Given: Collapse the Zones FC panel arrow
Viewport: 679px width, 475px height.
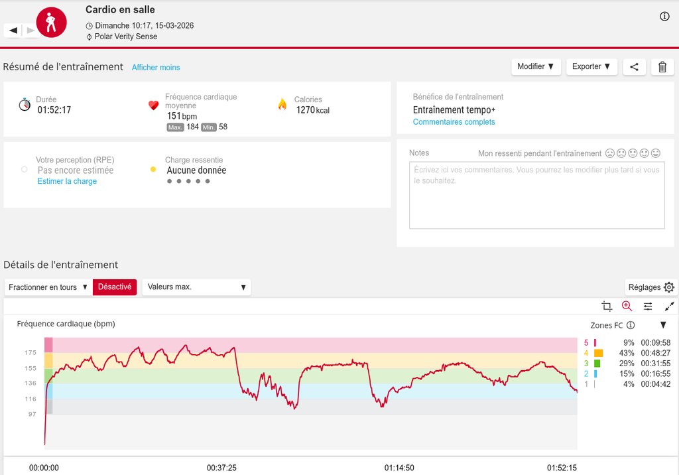Looking at the screenshot, I should (663, 325).
